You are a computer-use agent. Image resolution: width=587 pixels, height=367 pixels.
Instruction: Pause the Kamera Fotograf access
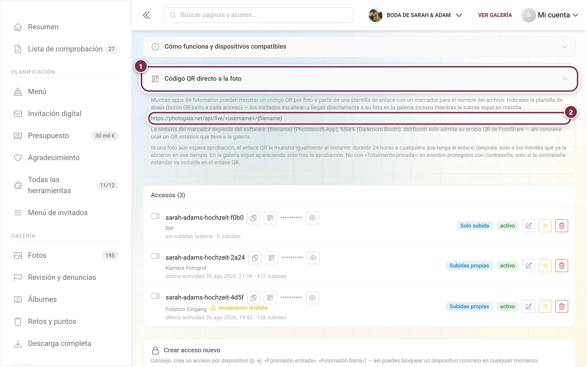point(545,265)
